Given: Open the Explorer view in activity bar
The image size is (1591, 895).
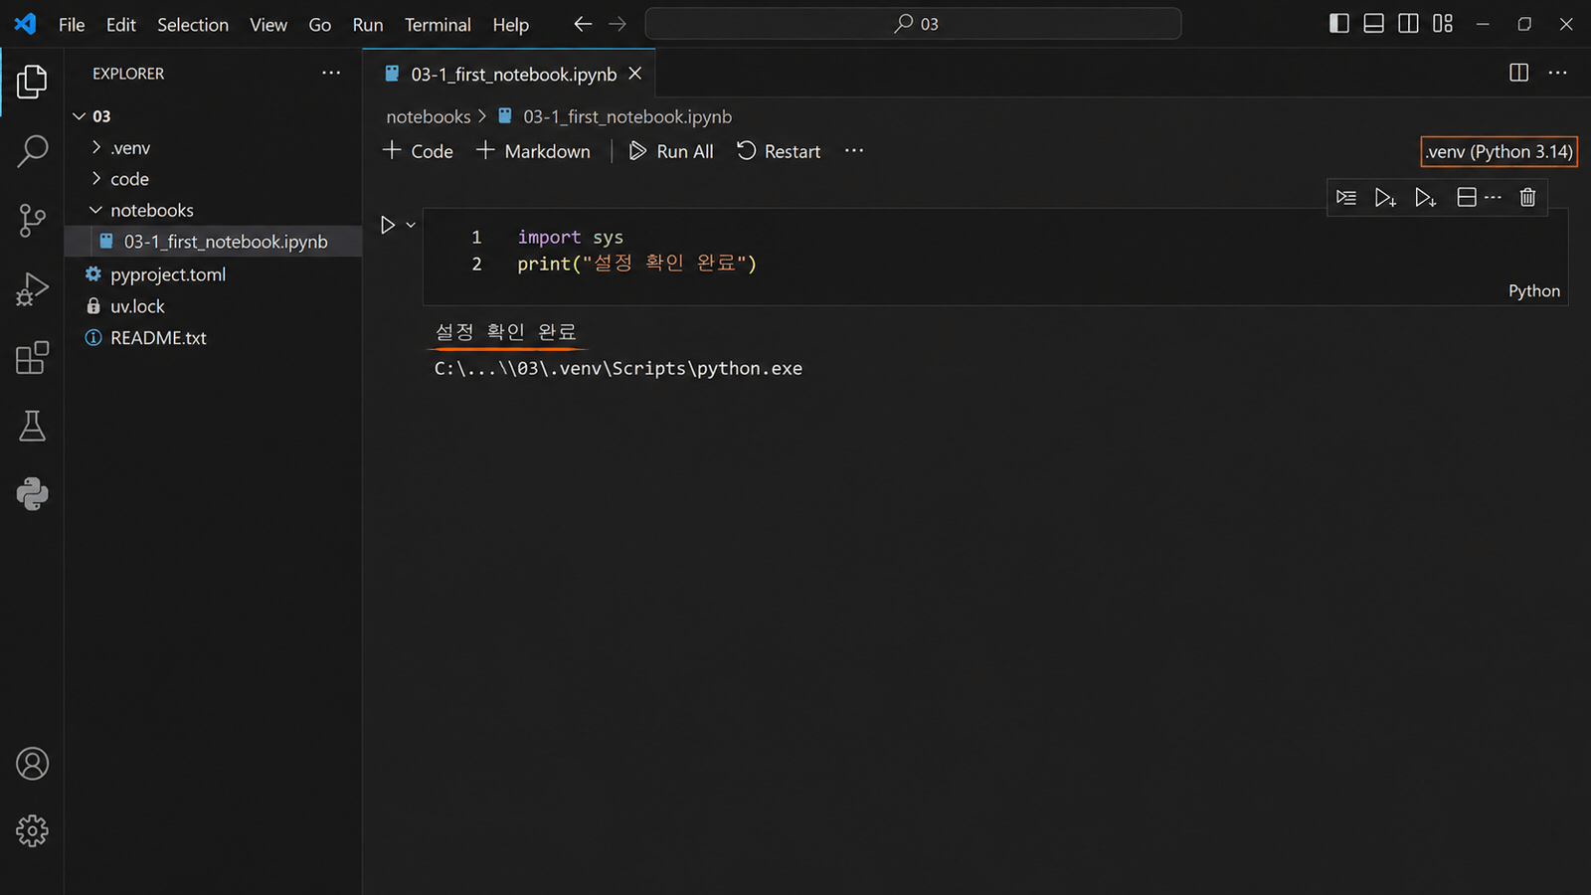Looking at the screenshot, I should pos(32,82).
